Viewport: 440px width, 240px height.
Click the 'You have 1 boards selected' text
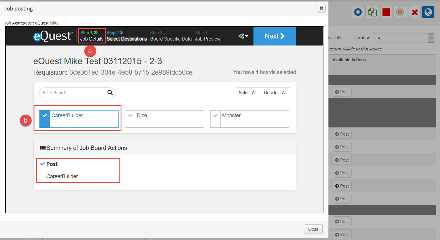[x=265, y=72]
